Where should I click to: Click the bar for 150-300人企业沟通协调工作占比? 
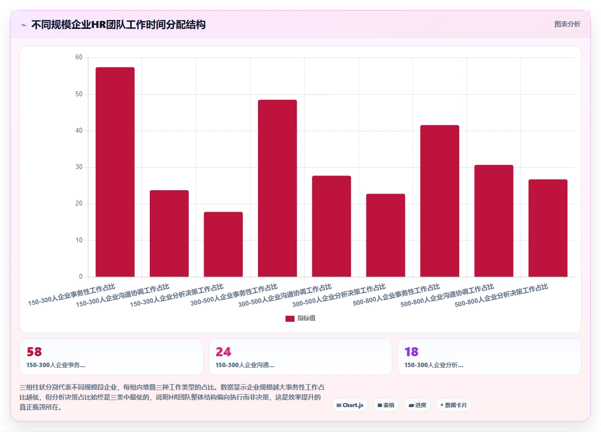pyautogui.click(x=169, y=233)
